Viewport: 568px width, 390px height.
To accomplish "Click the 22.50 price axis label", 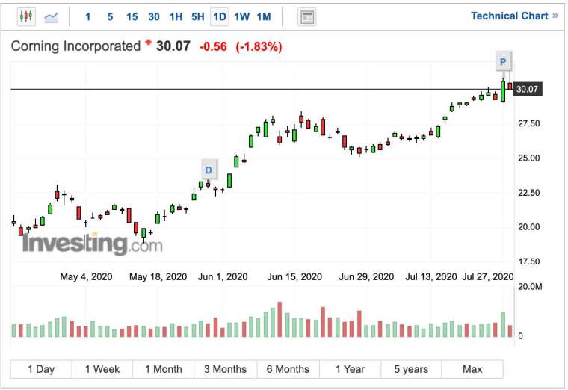I will point(529,192).
